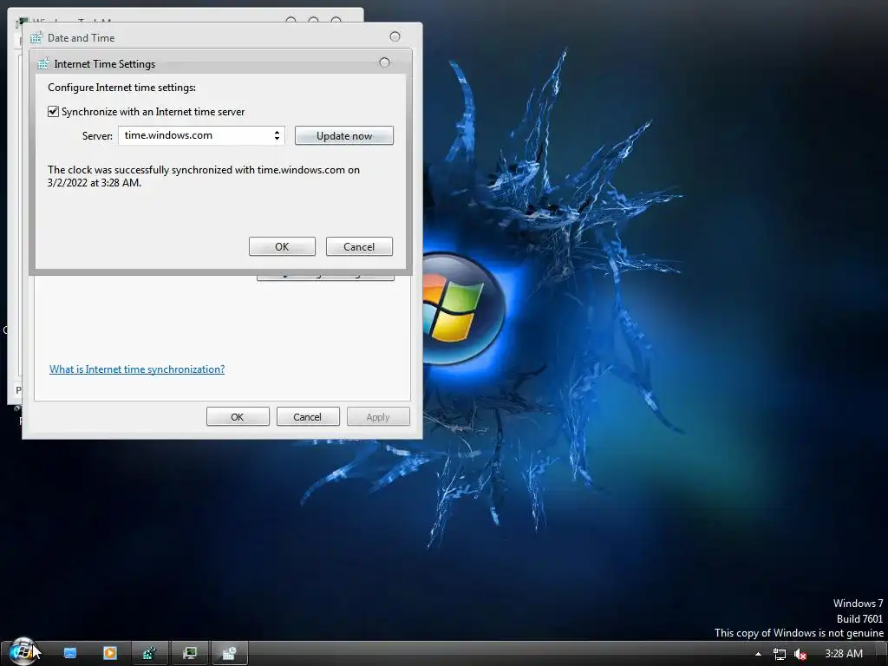Open the Windows Start orb
This screenshot has width=888, height=666.
(23, 652)
